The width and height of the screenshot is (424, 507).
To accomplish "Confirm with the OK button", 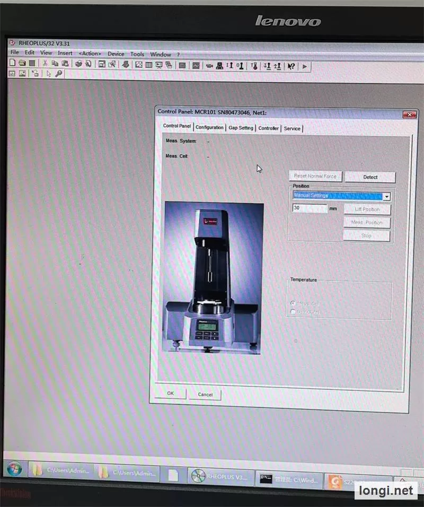I will point(170,393).
